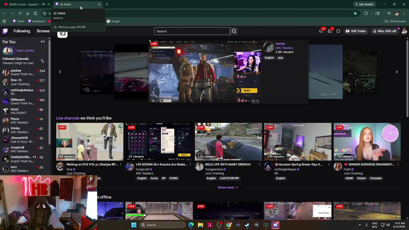Open the Twitch bookmark
Image resolution: width=409 pixels, height=230 pixels.
(18, 21)
